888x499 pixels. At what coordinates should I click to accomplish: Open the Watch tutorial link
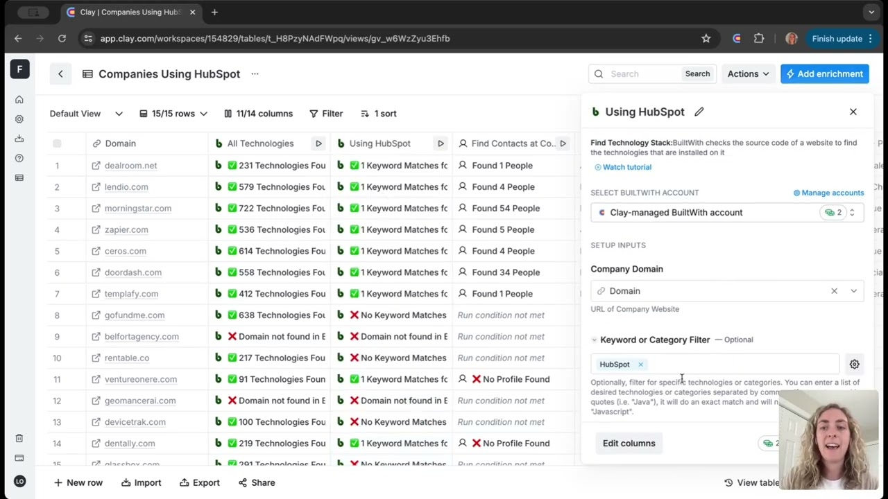click(623, 167)
